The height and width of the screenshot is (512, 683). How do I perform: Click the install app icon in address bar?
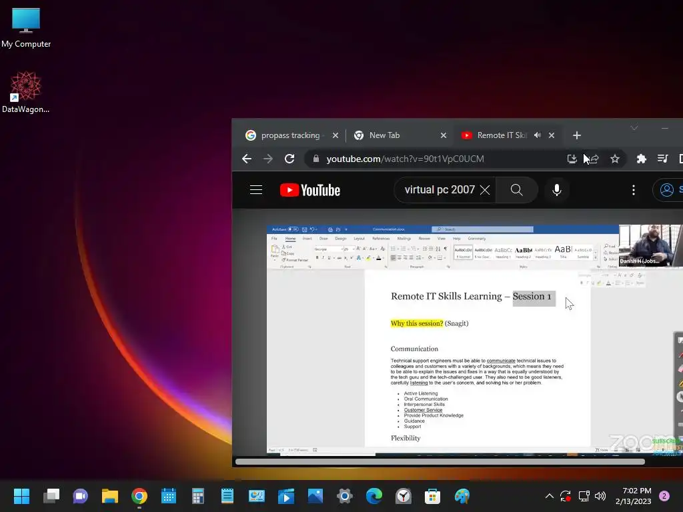point(572,159)
